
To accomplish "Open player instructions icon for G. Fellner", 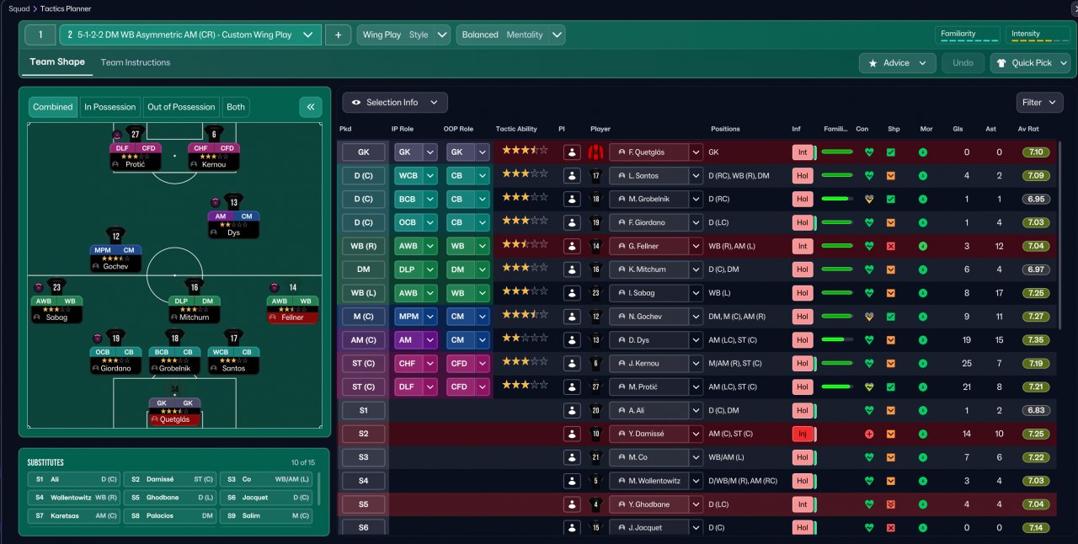I will click(573, 246).
